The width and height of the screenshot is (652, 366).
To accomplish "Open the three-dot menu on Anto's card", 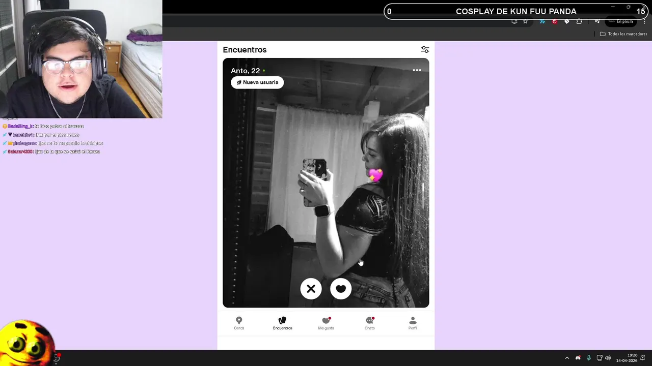I will pyautogui.click(x=417, y=70).
